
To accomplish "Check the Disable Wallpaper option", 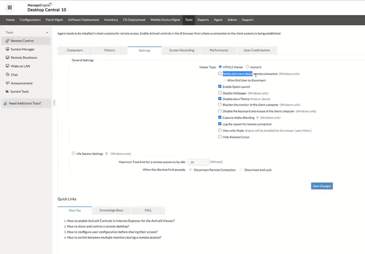I will click(220, 93).
